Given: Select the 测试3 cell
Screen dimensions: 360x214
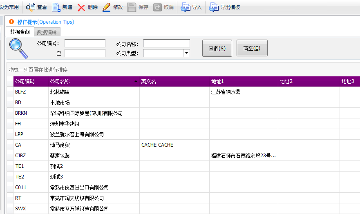Looking at the screenshot, I should point(94,177).
